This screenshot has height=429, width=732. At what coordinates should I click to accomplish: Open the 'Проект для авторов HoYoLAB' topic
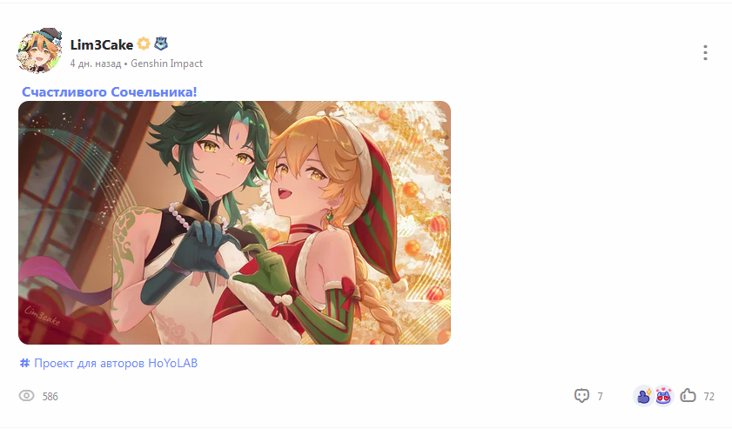(116, 363)
